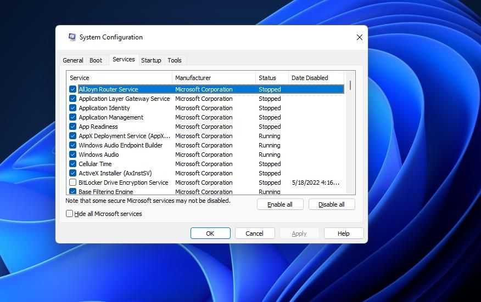Untick Application Identity service checkbox
This screenshot has height=302, width=481.
point(72,108)
